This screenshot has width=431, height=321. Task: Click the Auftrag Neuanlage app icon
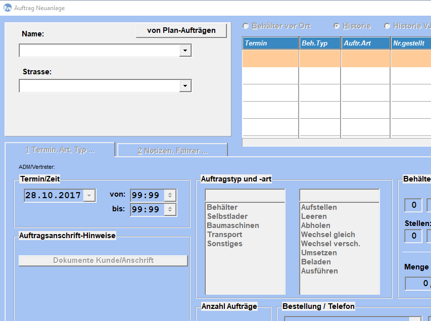[8, 8]
